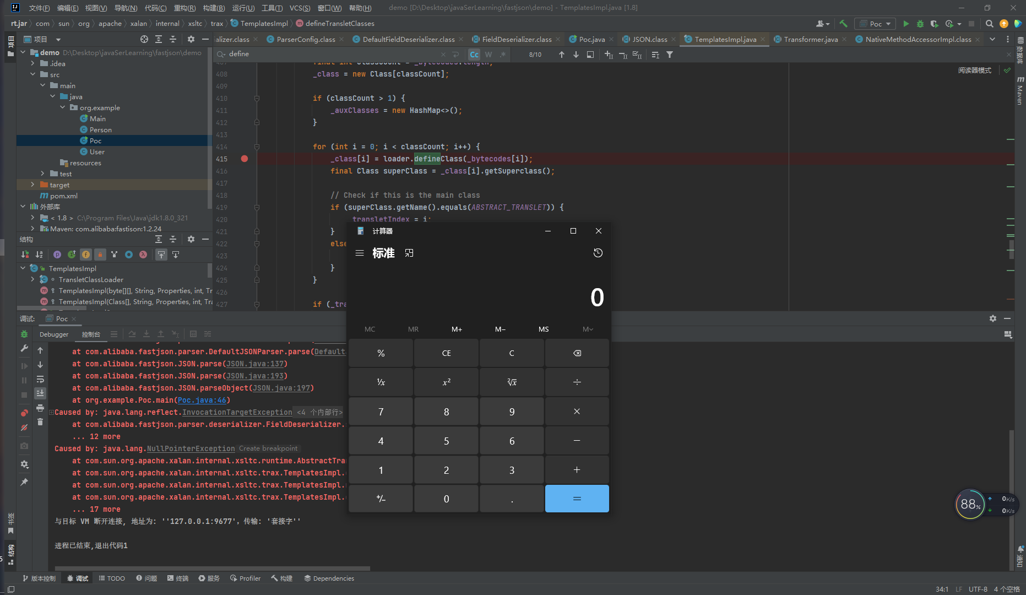Click Create breakpoint for NullPointerException
The width and height of the screenshot is (1026, 595).
[x=268, y=448]
